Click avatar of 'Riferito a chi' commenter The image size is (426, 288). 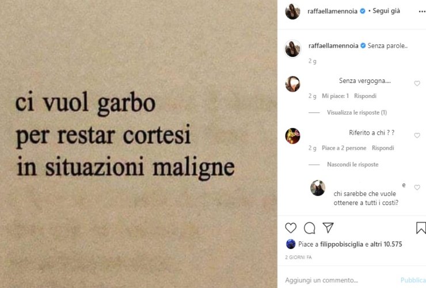(x=292, y=136)
